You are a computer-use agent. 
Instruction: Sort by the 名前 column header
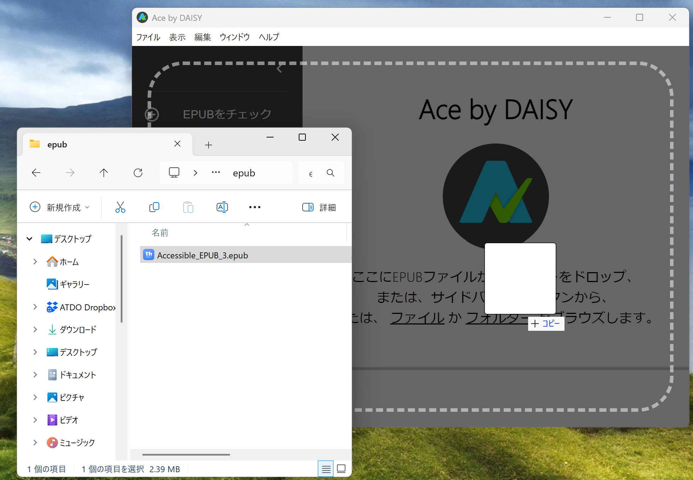[160, 233]
